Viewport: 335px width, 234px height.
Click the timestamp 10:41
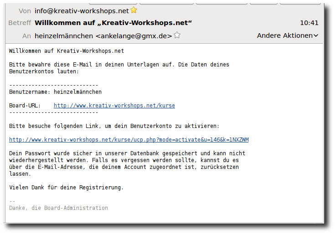point(309,23)
